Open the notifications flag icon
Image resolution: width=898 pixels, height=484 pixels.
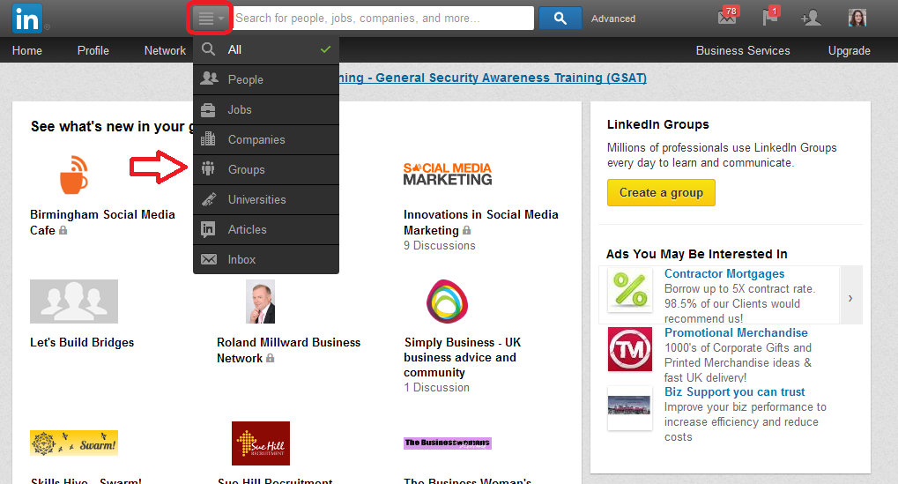770,18
